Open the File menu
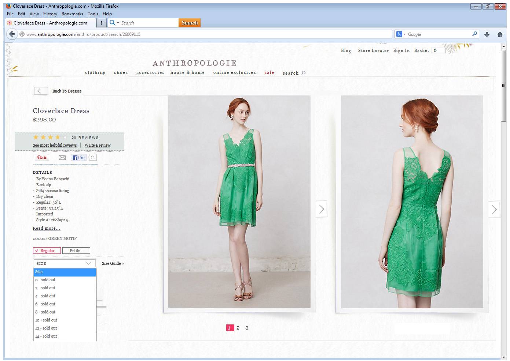This screenshot has height=361, width=510. click(10, 14)
